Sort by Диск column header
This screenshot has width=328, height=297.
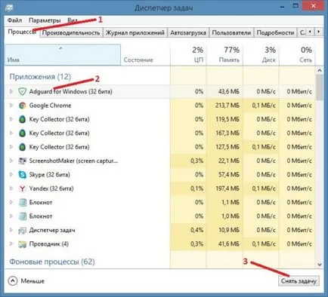(x=261, y=55)
